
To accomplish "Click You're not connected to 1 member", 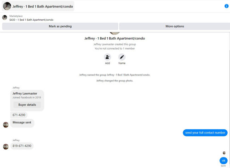I will click(115, 48).
